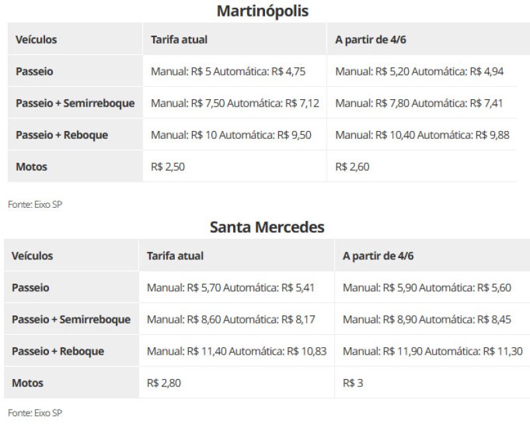Click cell with Manual R$ 10,40 fare

422,135
